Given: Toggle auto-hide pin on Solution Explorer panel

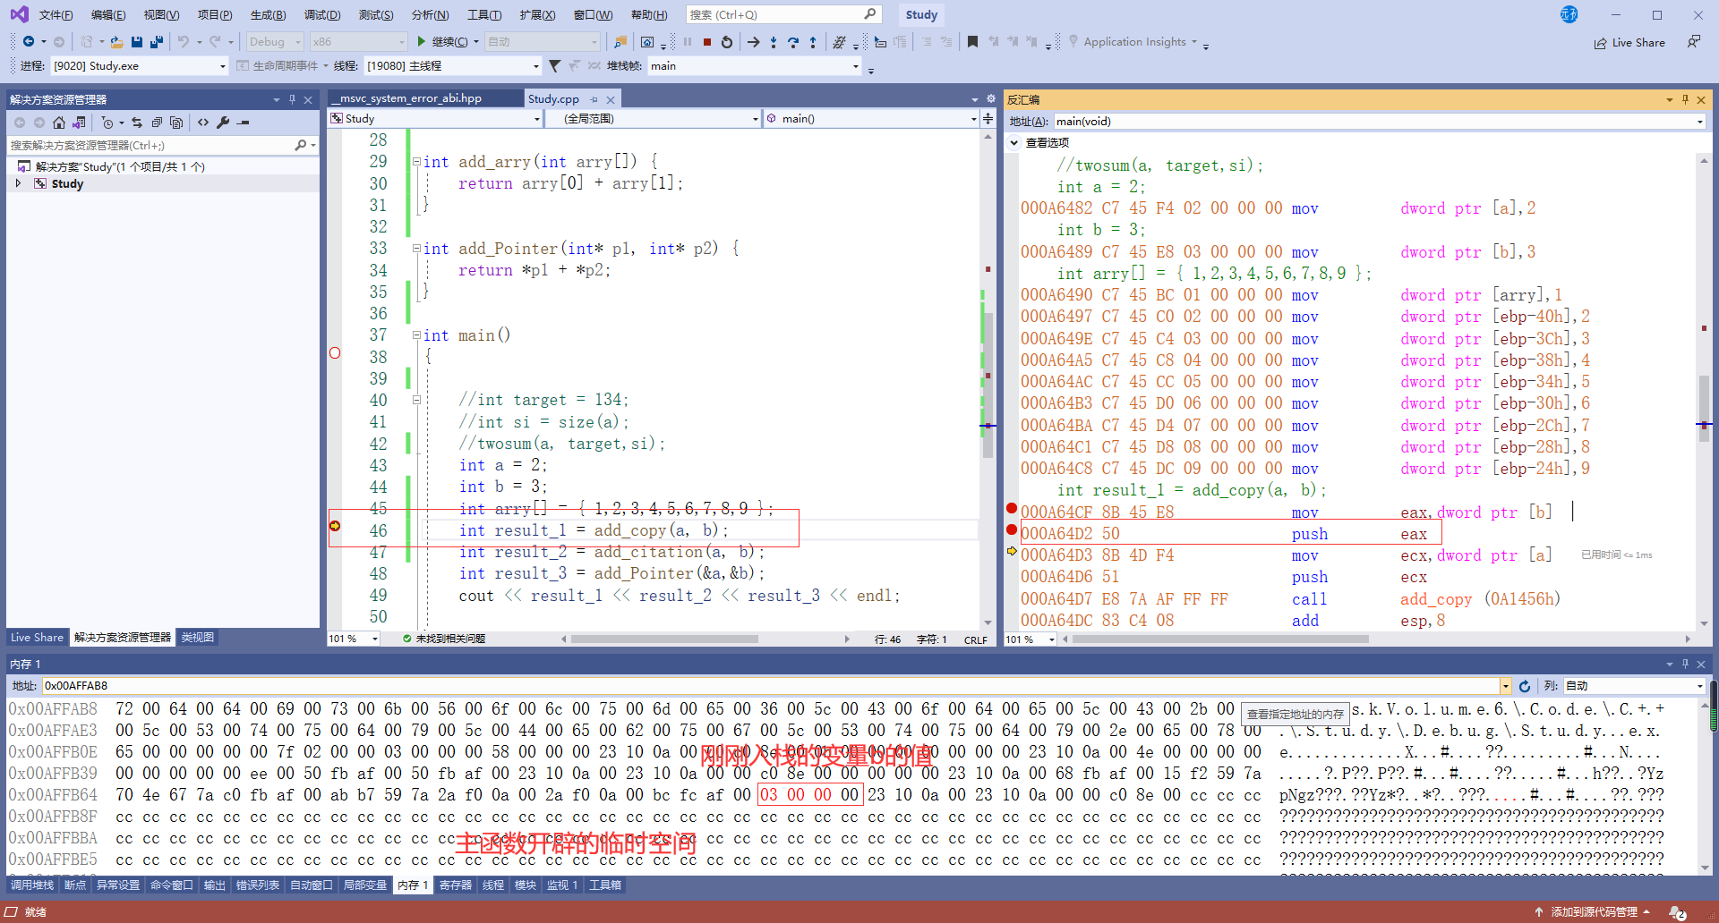Looking at the screenshot, I should tap(292, 99).
